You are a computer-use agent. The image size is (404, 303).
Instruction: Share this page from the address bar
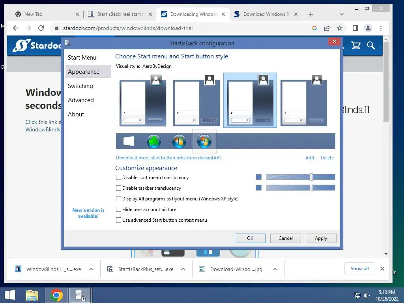click(x=327, y=28)
